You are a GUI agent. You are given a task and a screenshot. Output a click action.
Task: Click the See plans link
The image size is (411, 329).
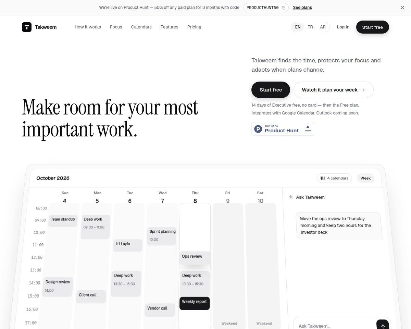point(302,8)
